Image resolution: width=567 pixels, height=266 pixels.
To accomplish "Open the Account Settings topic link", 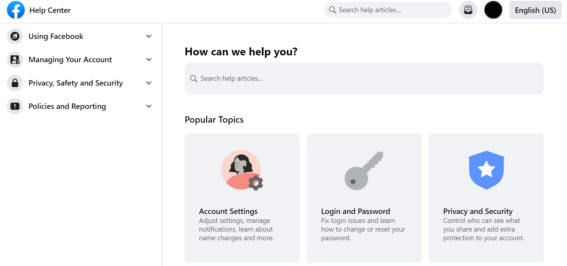I will [242, 198].
